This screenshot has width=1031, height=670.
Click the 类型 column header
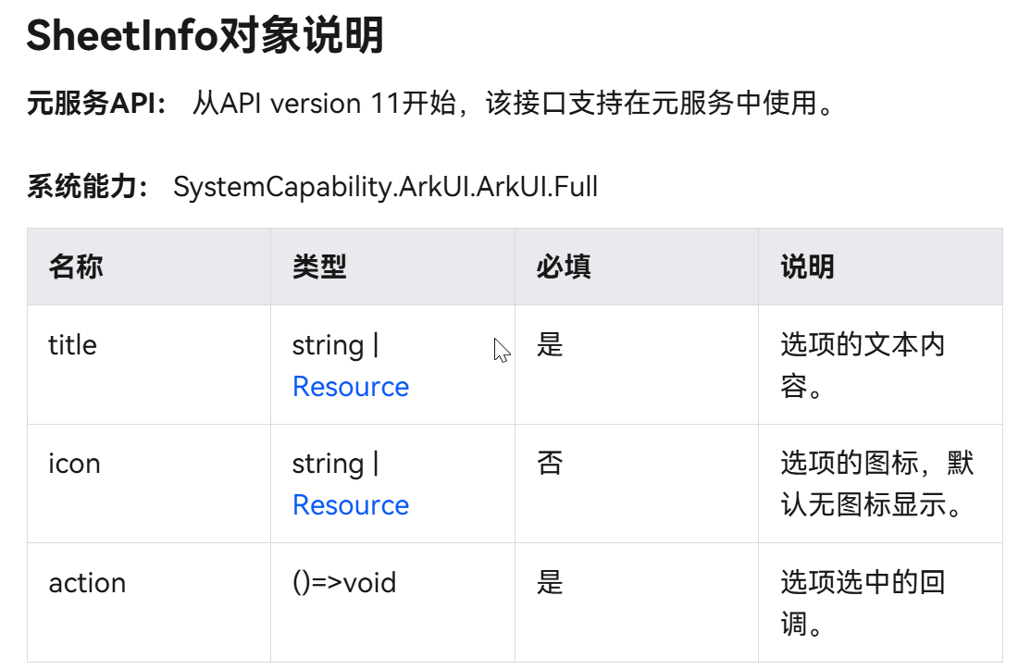pos(319,267)
